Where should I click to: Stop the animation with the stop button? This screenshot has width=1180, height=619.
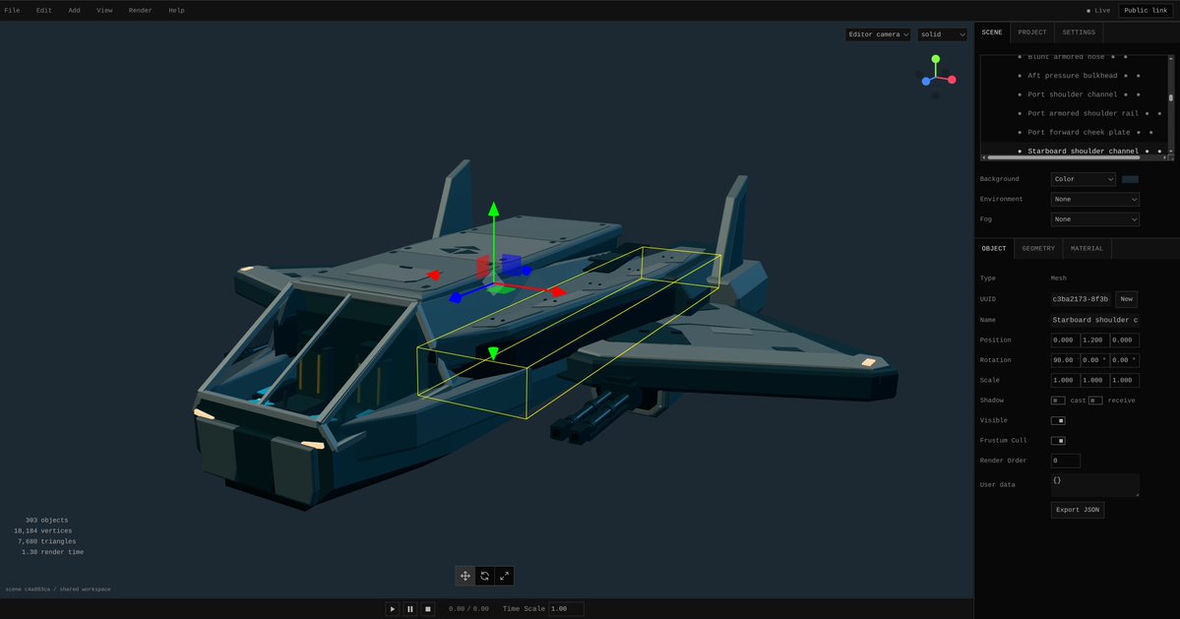point(427,609)
